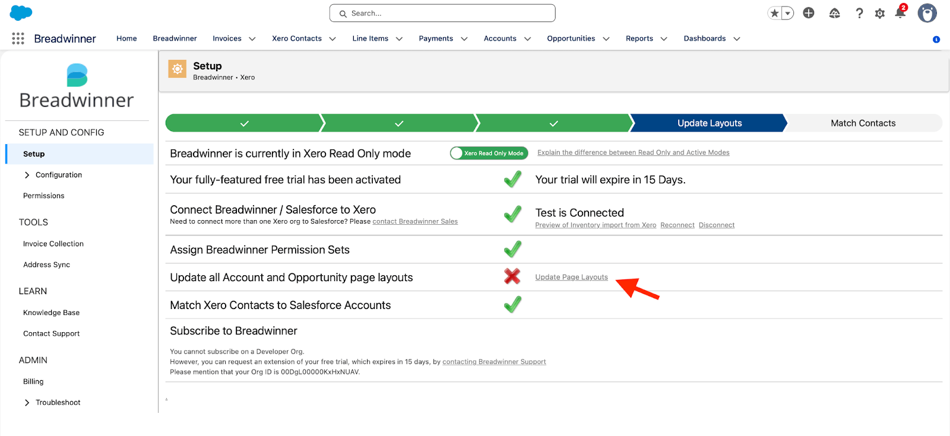This screenshot has height=436, width=950.
Task: Click the Update Page Layouts link
Action: [571, 277]
